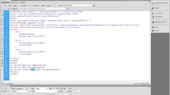Viewport: 170px width, 95px height.
Task: Open the Business Catalyst panel icon
Action: pos(153,22)
